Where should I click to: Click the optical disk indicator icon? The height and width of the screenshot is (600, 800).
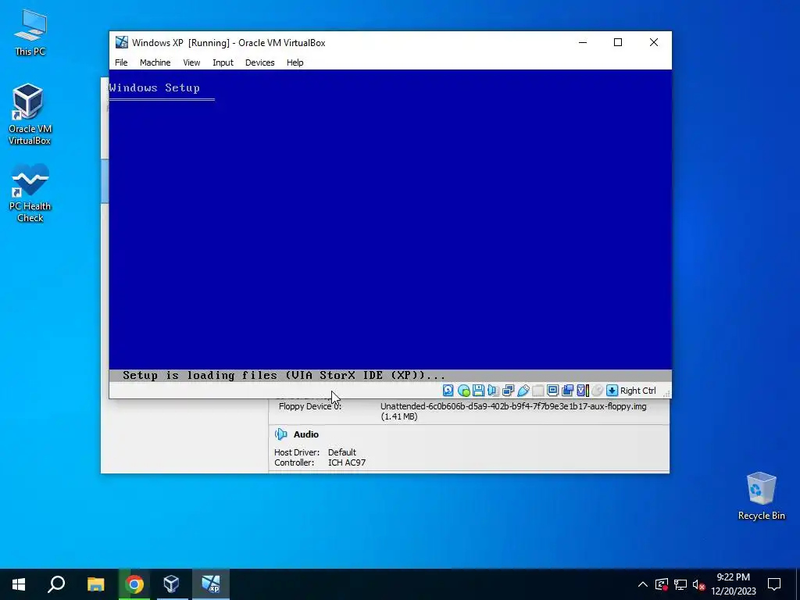click(464, 391)
